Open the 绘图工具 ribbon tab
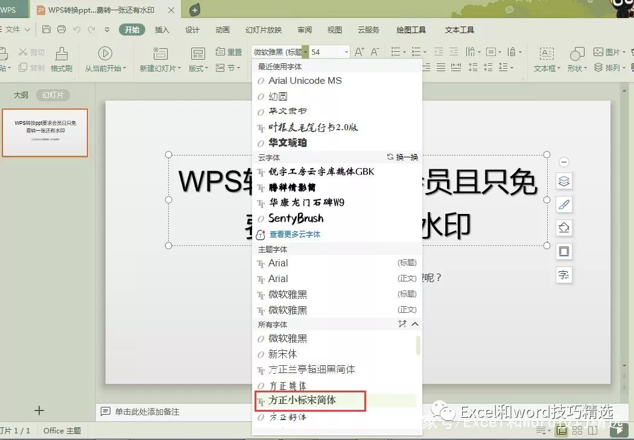The image size is (634, 440). 411,30
